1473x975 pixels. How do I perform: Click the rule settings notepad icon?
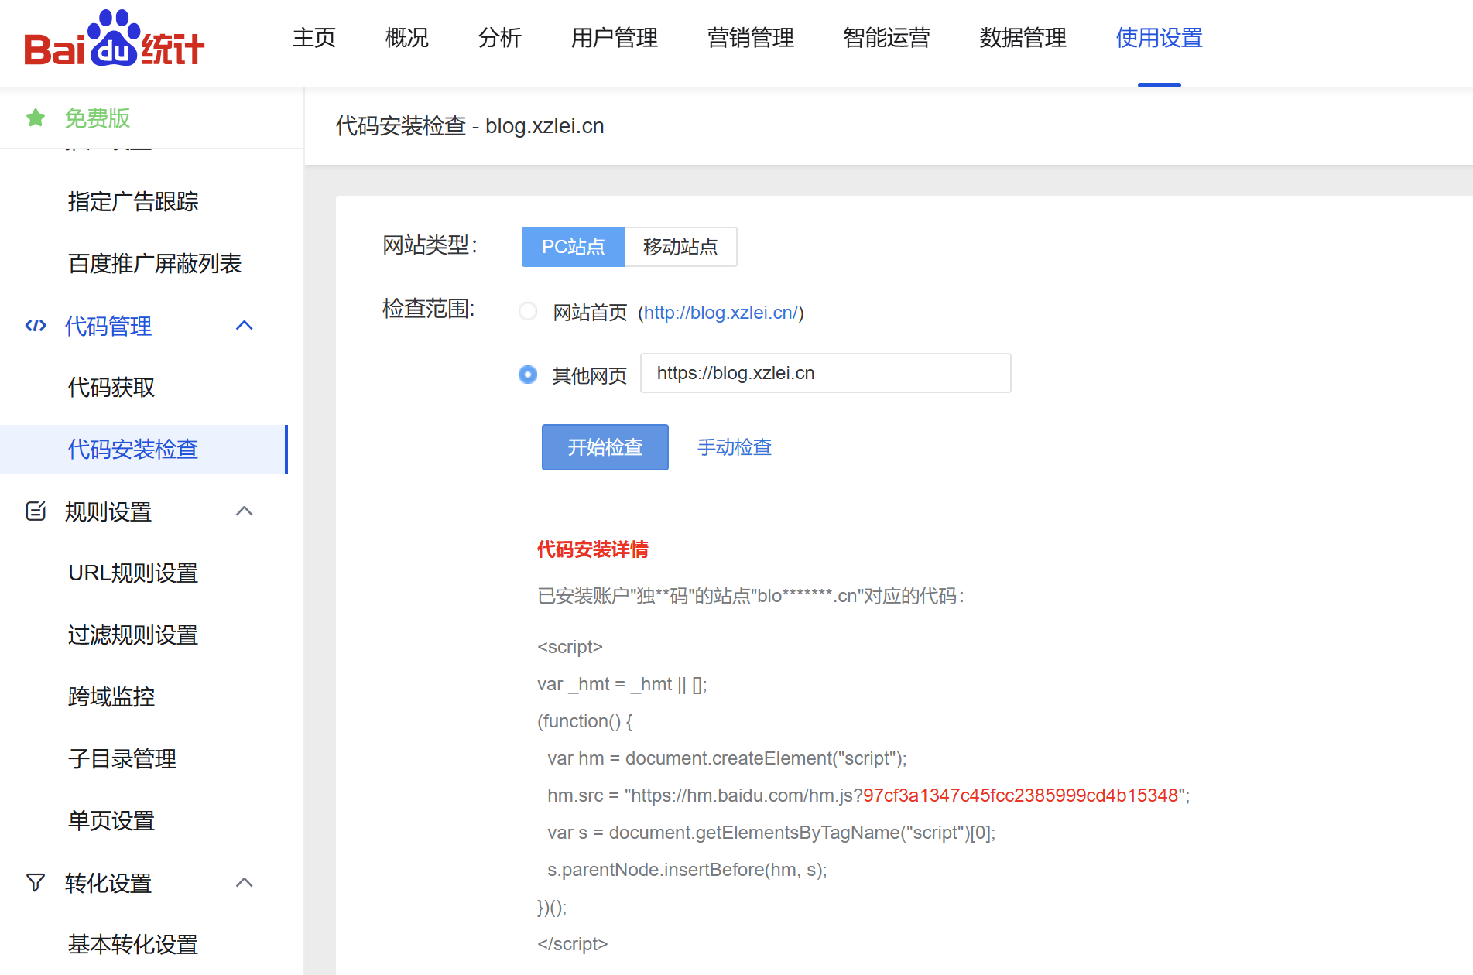click(x=36, y=511)
